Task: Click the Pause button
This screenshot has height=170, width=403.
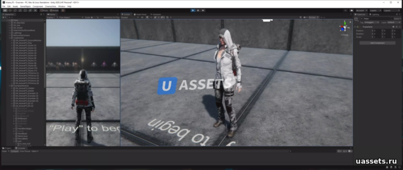Action: pyautogui.click(x=198, y=10)
